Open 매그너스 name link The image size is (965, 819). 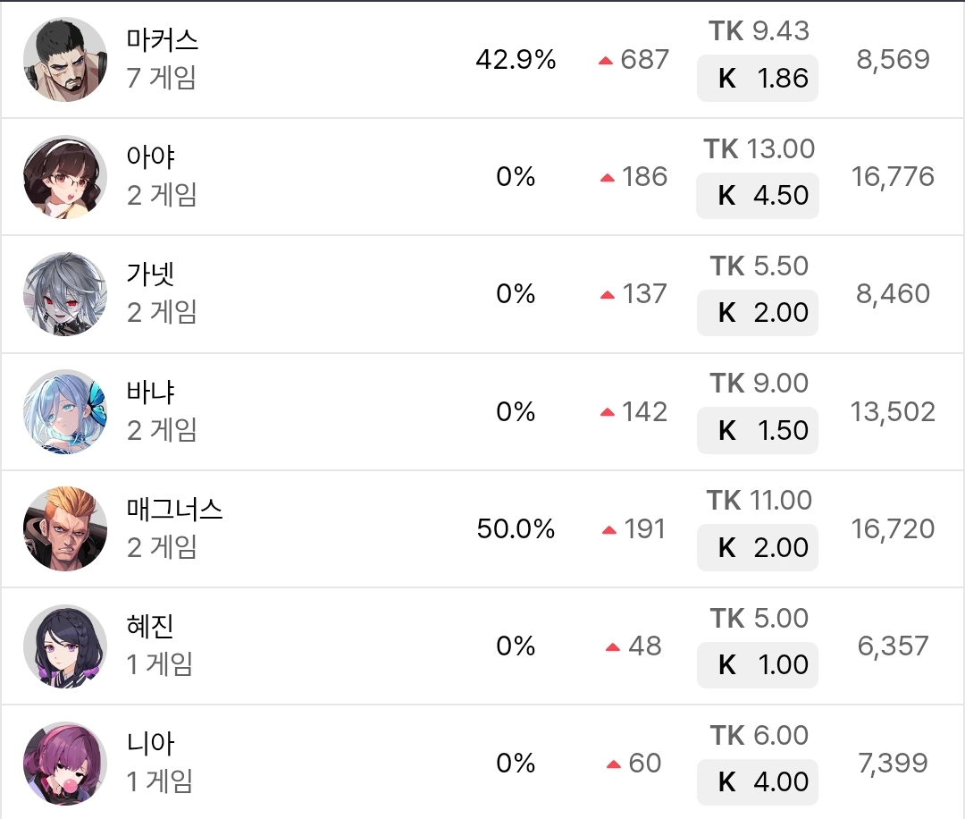(x=174, y=510)
